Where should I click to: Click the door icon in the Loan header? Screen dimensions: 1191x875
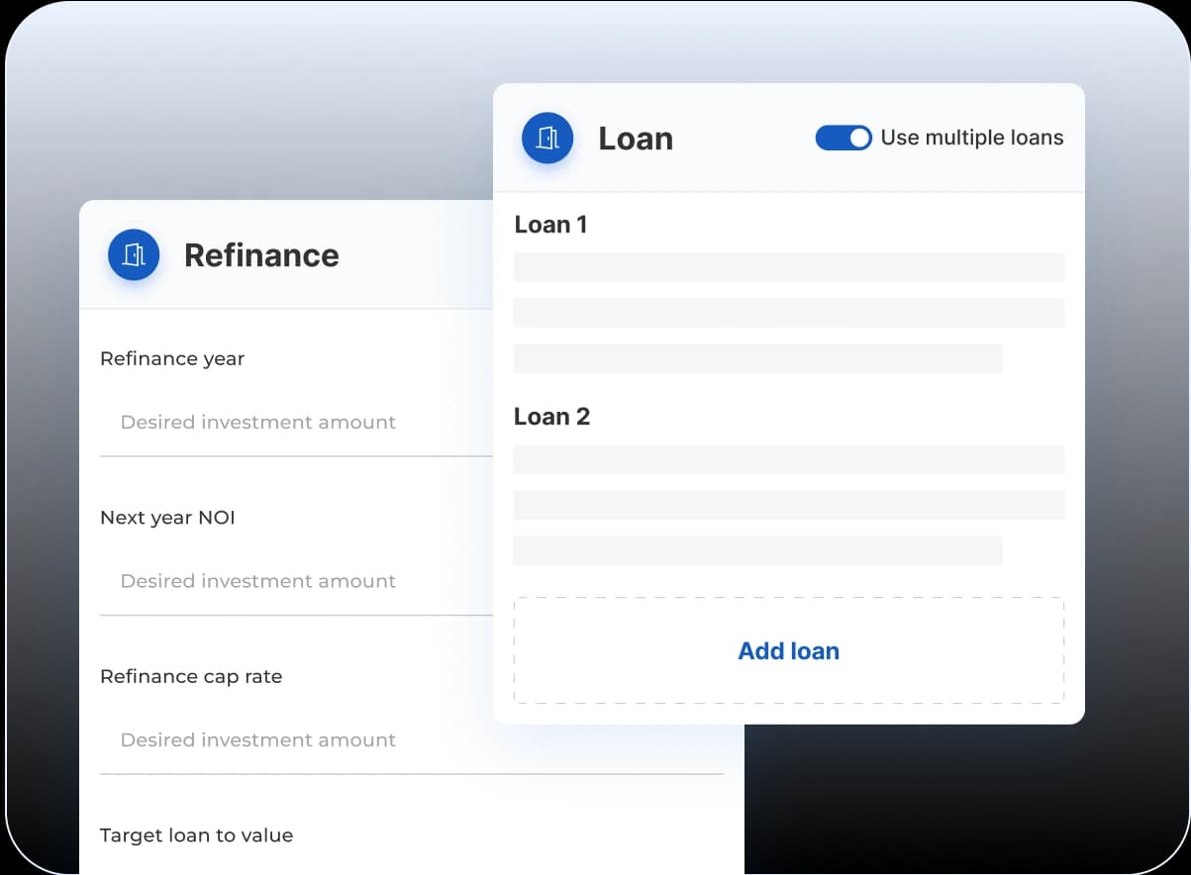[x=547, y=138]
